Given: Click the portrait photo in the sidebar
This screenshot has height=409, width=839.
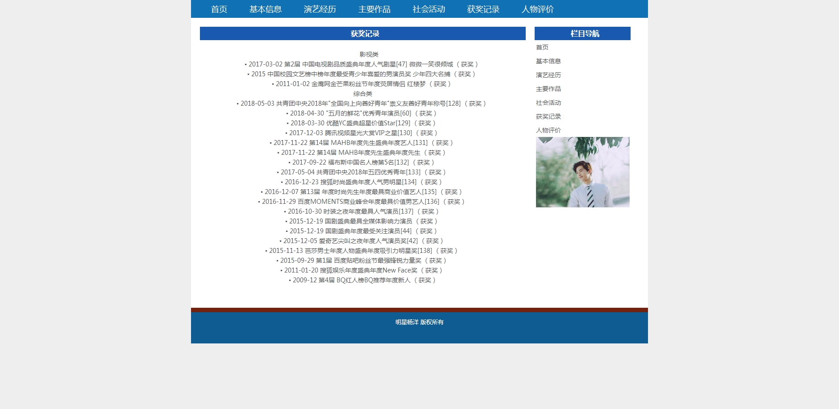Looking at the screenshot, I should coord(582,172).
